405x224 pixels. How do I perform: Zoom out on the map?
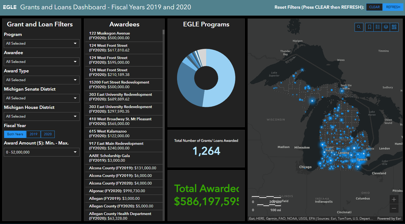point(394,208)
